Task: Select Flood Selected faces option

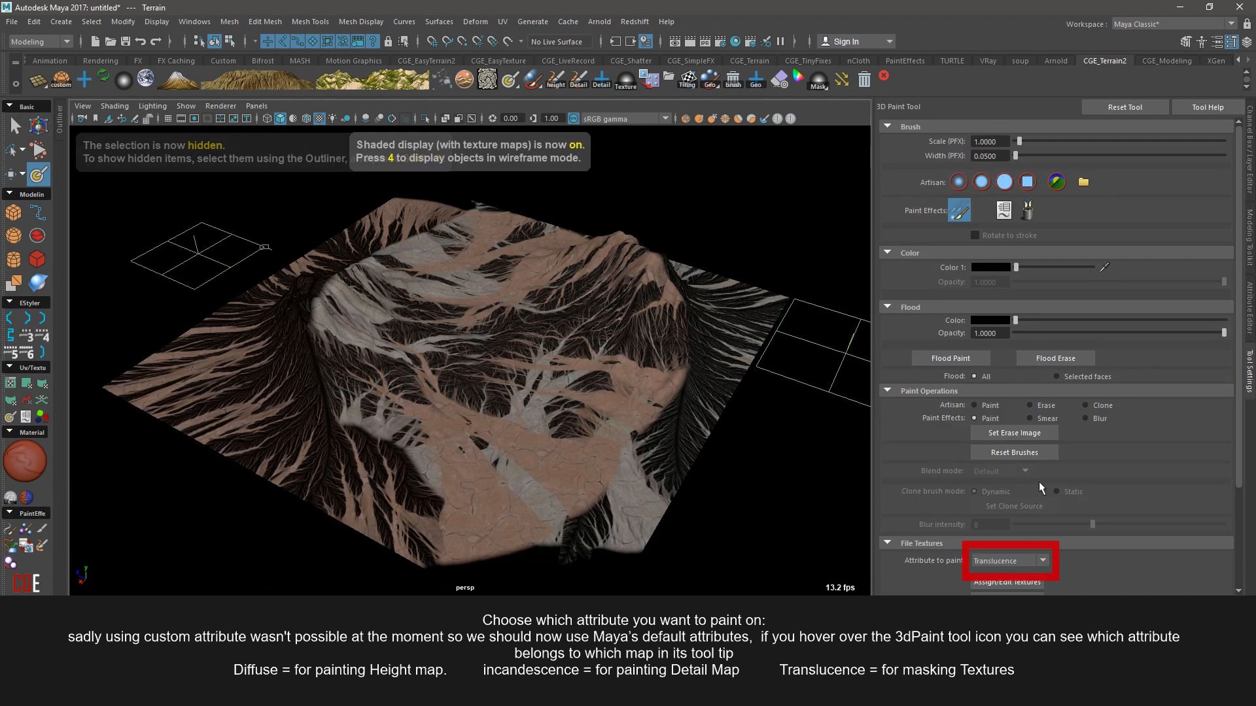Action: point(1056,376)
